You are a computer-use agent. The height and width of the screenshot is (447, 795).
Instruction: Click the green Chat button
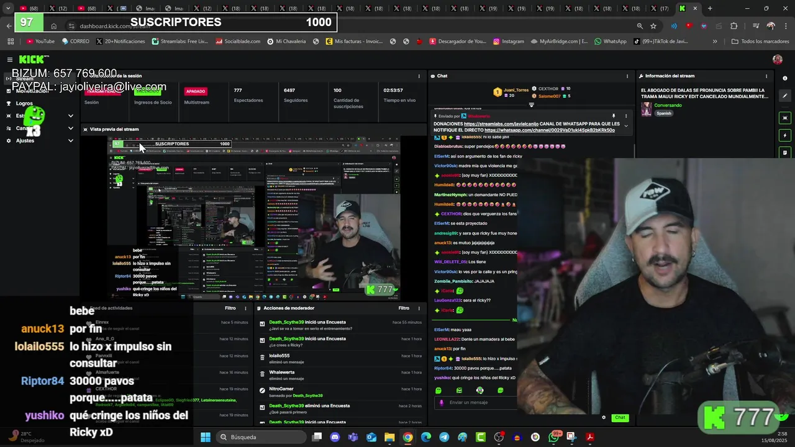(x=620, y=418)
